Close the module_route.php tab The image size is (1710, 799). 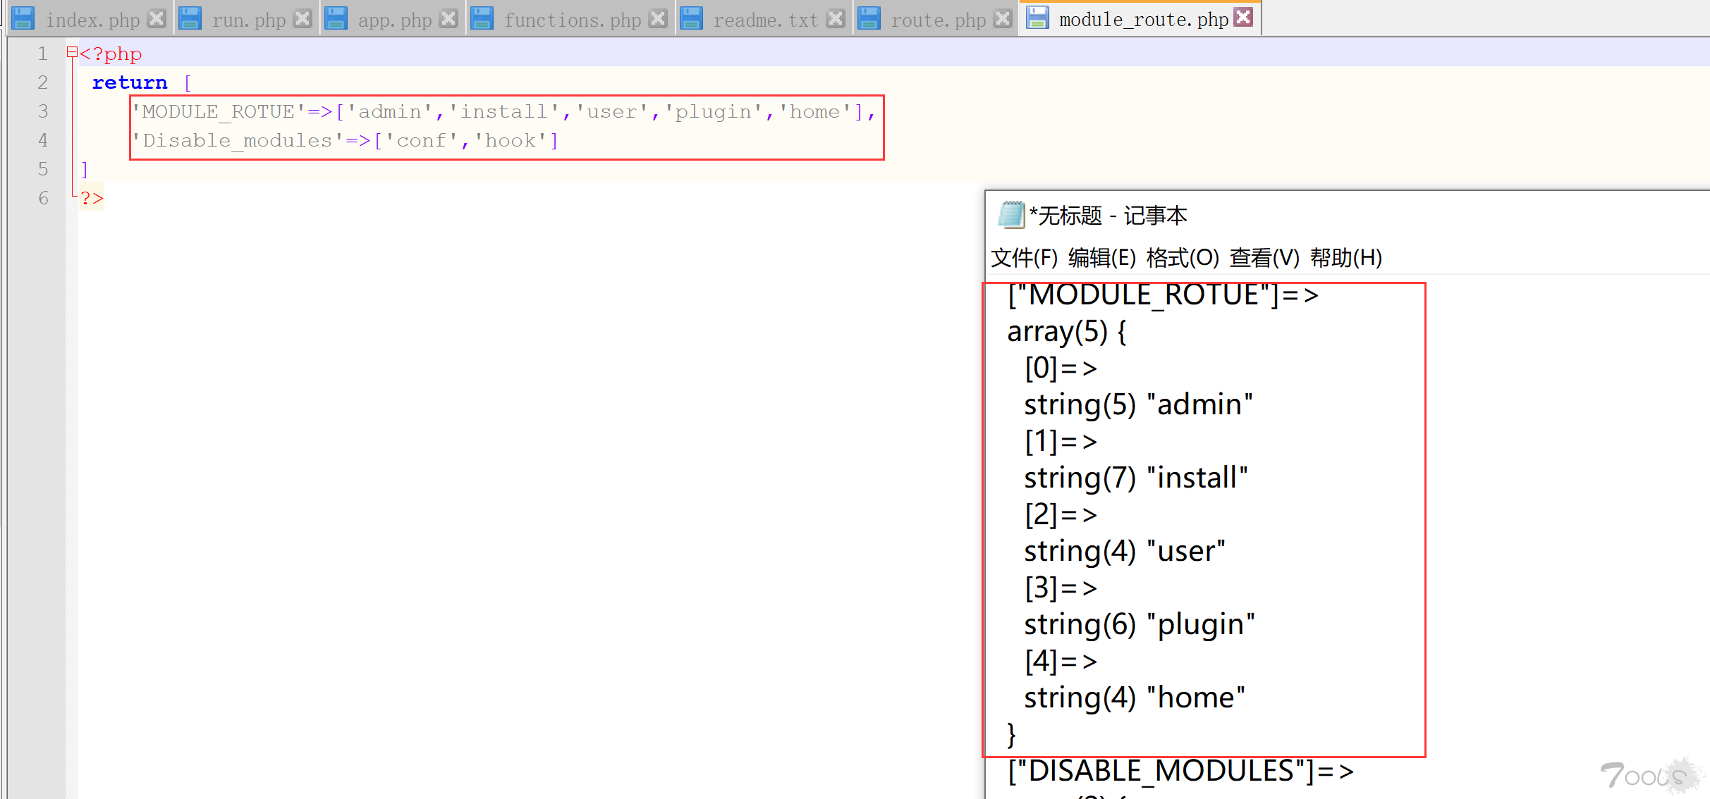(x=1244, y=17)
